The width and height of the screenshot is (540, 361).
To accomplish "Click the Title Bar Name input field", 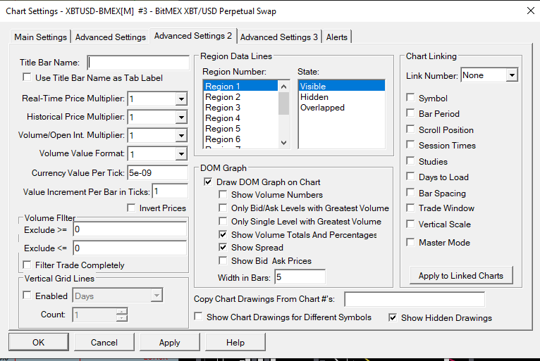I will tap(138, 63).
